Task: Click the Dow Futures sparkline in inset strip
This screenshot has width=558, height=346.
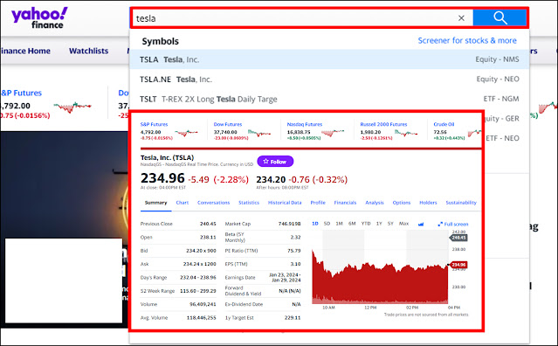Action: [x=259, y=133]
